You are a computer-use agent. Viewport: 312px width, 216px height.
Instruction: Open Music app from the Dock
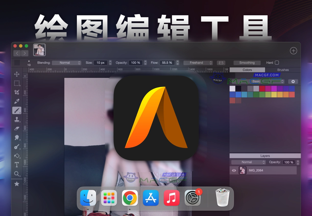point(172,198)
